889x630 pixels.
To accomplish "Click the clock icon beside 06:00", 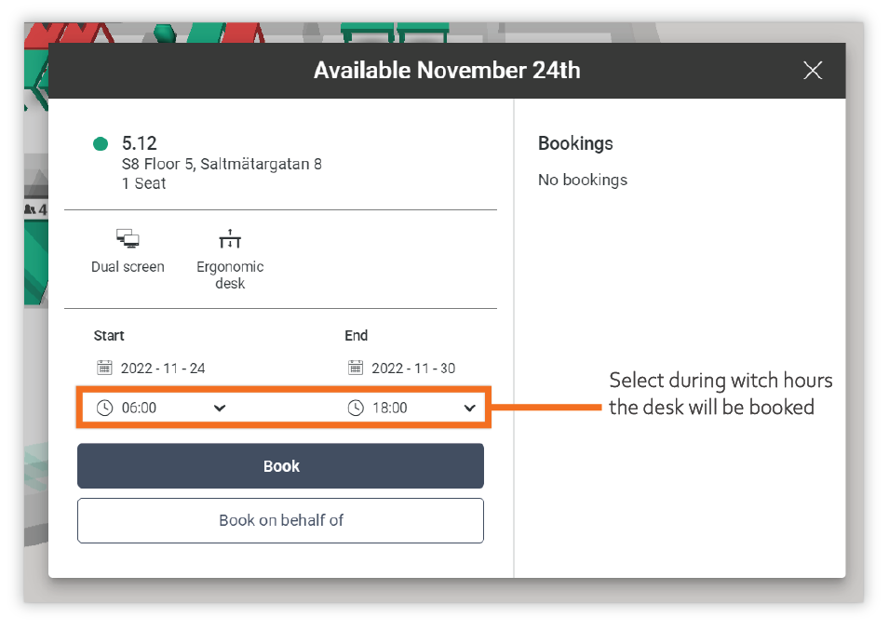I will [x=104, y=408].
